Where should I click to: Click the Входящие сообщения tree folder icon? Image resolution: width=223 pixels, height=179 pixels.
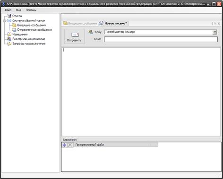pyautogui.click(x=14, y=25)
